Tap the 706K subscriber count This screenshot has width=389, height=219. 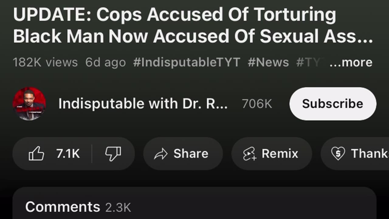pos(257,104)
